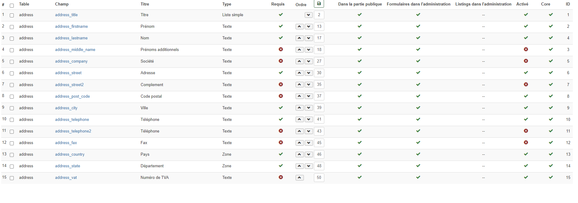Check the select-all checkbox in header
Image resolution: width=578 pixels, height=203 pixels.
point(12,5)
